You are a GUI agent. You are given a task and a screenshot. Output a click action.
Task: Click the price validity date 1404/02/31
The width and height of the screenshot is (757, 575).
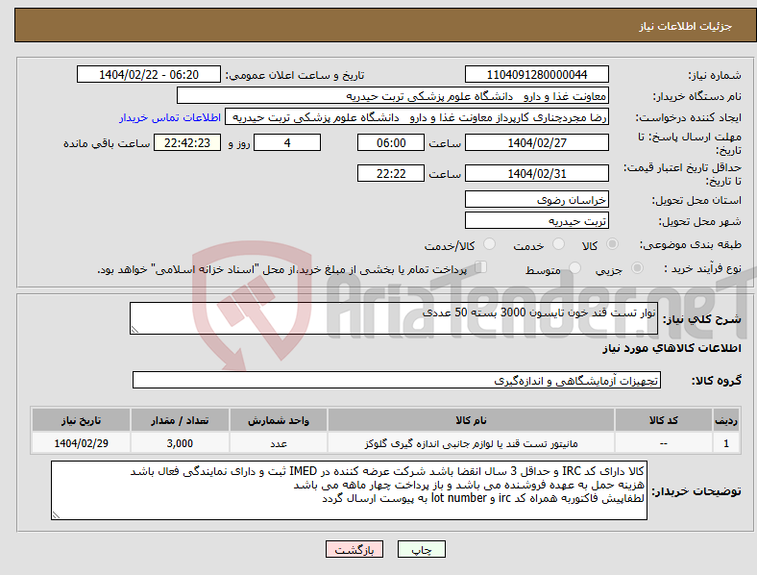click(536, 173)
